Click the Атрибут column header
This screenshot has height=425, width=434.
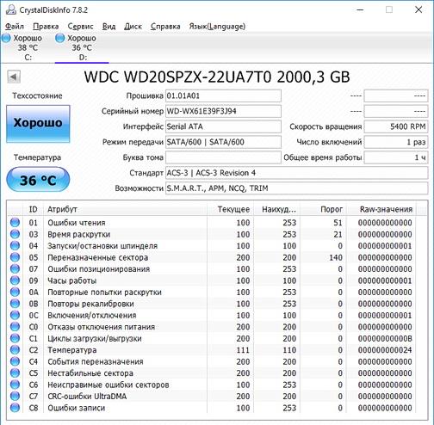[x=125, y=209]
